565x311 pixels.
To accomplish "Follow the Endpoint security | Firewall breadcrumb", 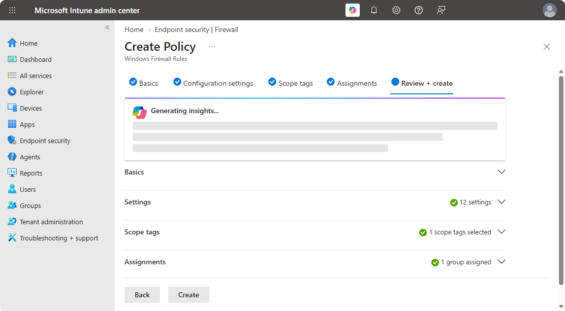I will coord(197,29).
